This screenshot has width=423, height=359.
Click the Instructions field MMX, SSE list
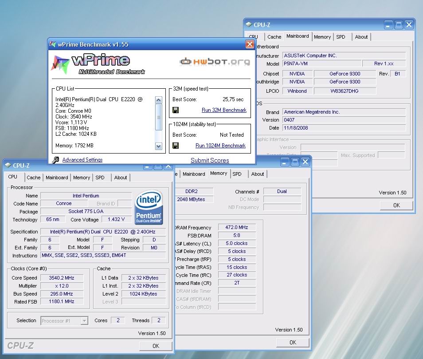[x=103, y=255]
